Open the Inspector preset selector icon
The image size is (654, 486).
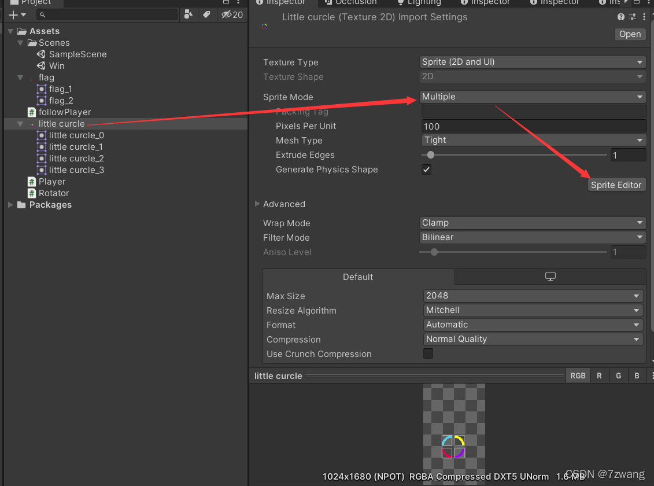[633, 17]
